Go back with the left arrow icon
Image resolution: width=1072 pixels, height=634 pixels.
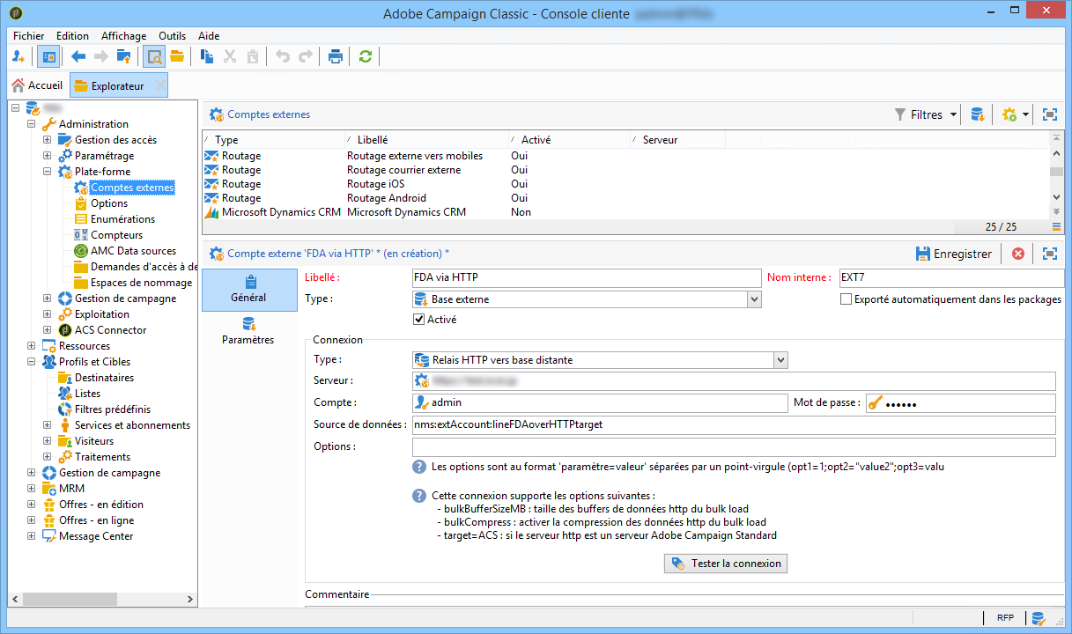(x=78, y=56)
